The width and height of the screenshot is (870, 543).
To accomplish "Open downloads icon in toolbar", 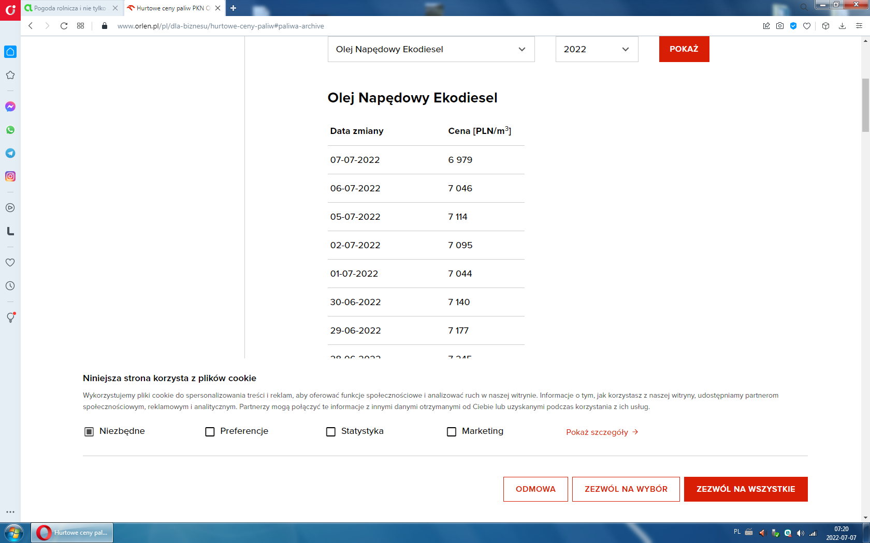I will click(842, 26).
